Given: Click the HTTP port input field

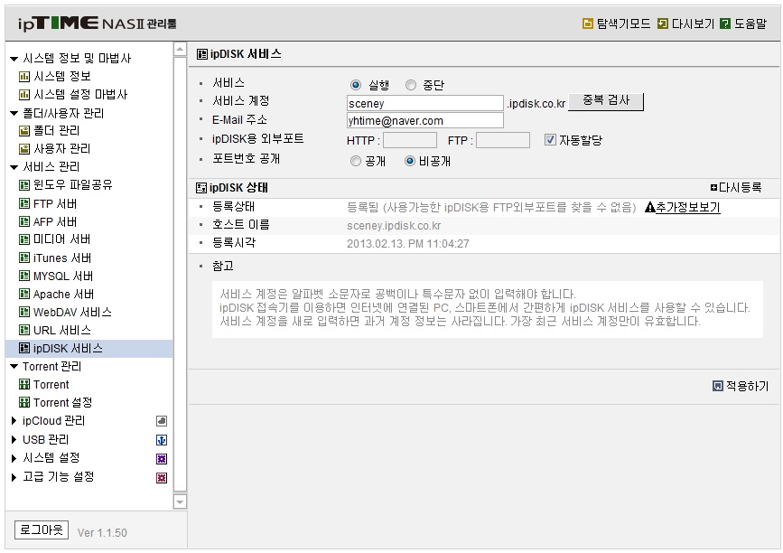Looking at the screenshot, I should (410, 140).
